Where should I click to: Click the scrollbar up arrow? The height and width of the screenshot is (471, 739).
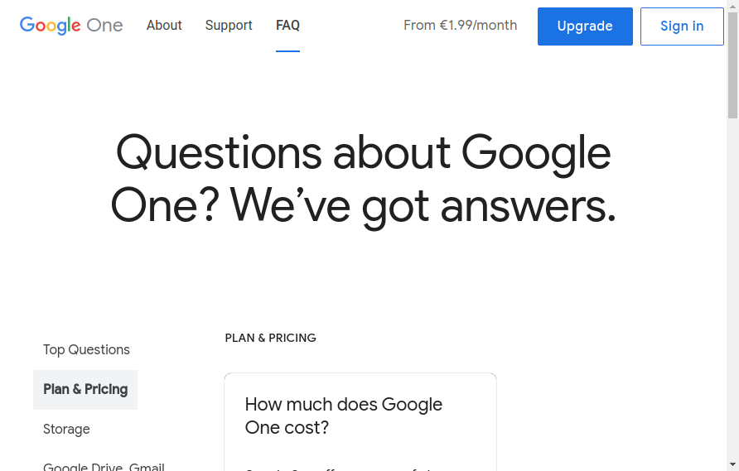pyautogui.click(x=733, y=6)
